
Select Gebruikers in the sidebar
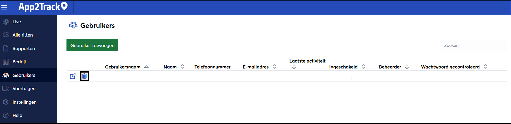(29, 75)
